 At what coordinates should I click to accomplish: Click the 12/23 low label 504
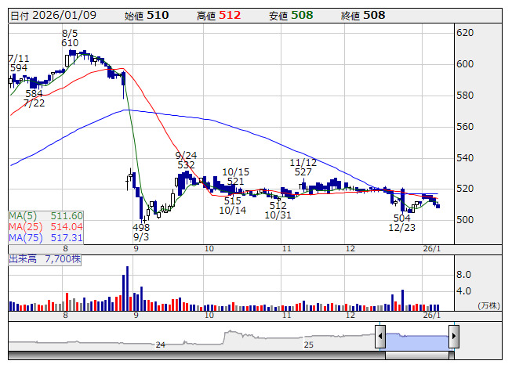402,218
